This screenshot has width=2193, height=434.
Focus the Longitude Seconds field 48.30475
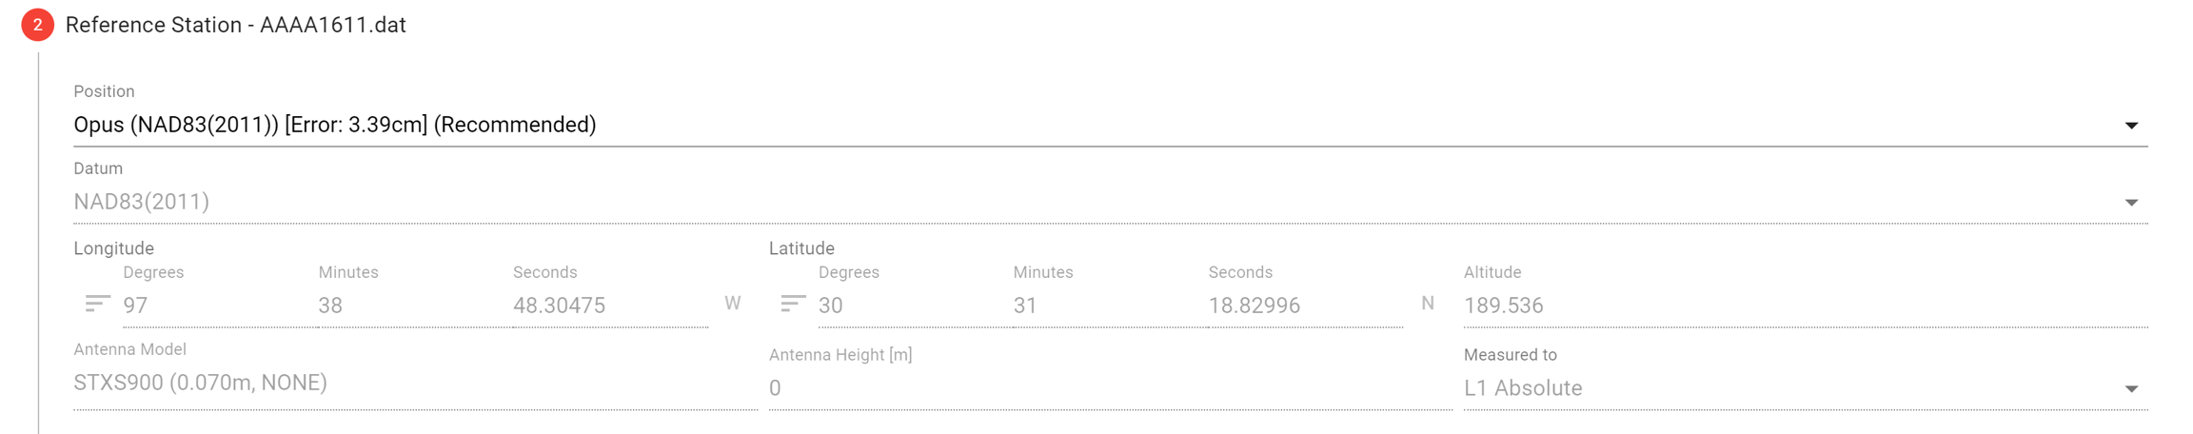tap(609, 306)
